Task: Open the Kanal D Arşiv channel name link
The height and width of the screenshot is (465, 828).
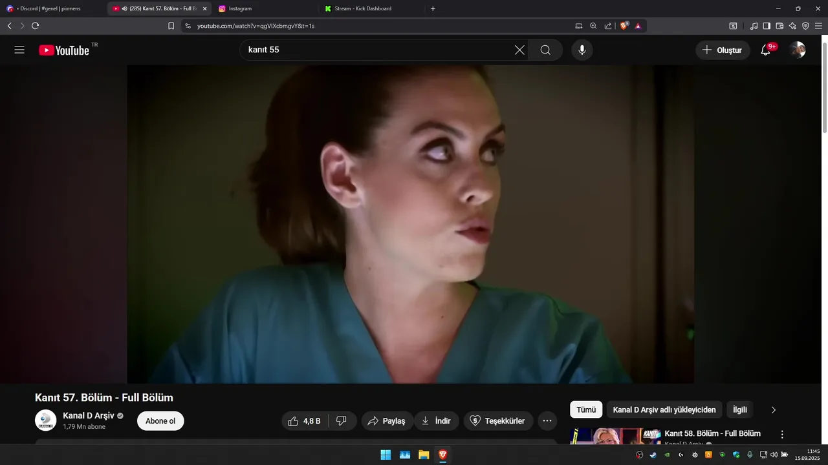Action: [89, 415]
